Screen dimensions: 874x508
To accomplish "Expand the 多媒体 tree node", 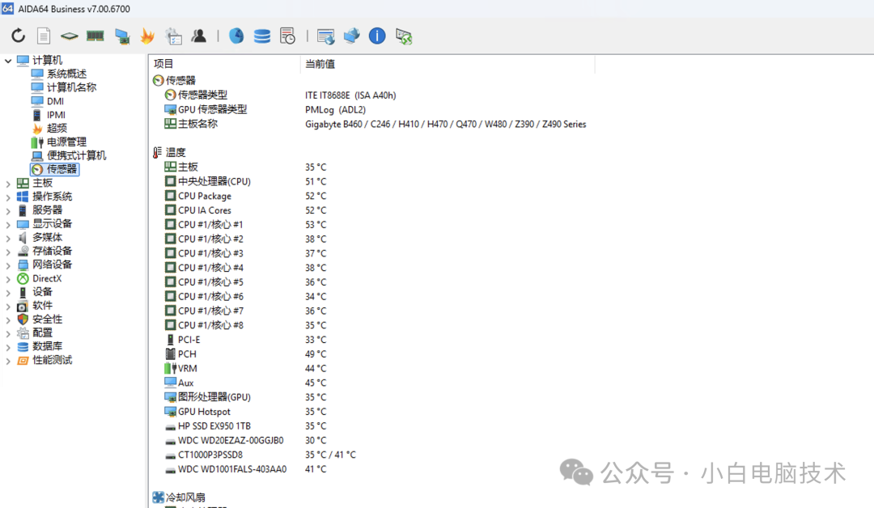I will pos(8,238).
